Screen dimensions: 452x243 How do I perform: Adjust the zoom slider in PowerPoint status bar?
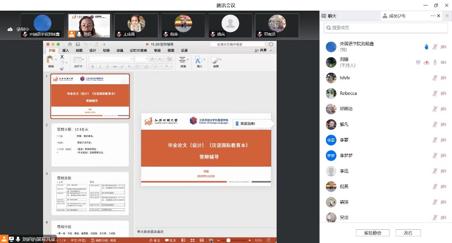point(228,240)
